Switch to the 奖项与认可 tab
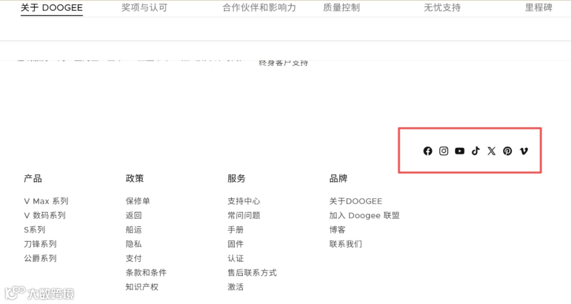Viewport: 571px width, 304px height. click(144, 7)
